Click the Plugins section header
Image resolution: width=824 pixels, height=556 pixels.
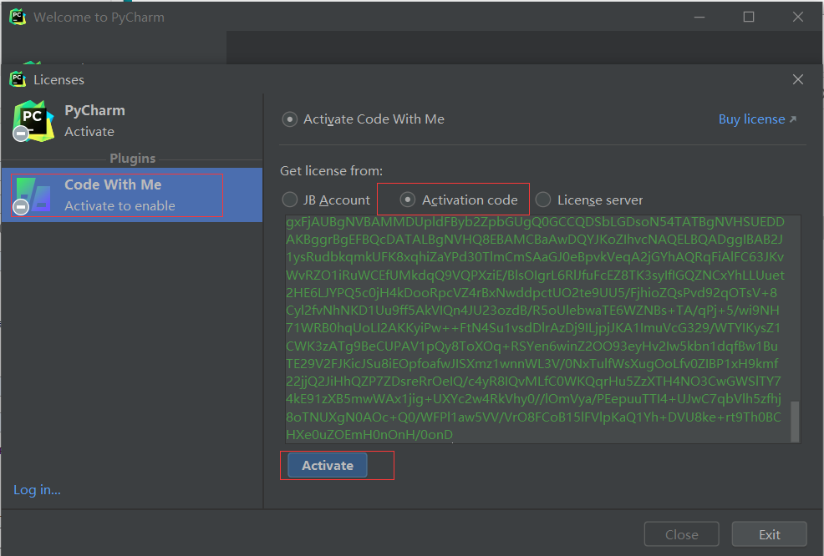[x=132, y=159]
